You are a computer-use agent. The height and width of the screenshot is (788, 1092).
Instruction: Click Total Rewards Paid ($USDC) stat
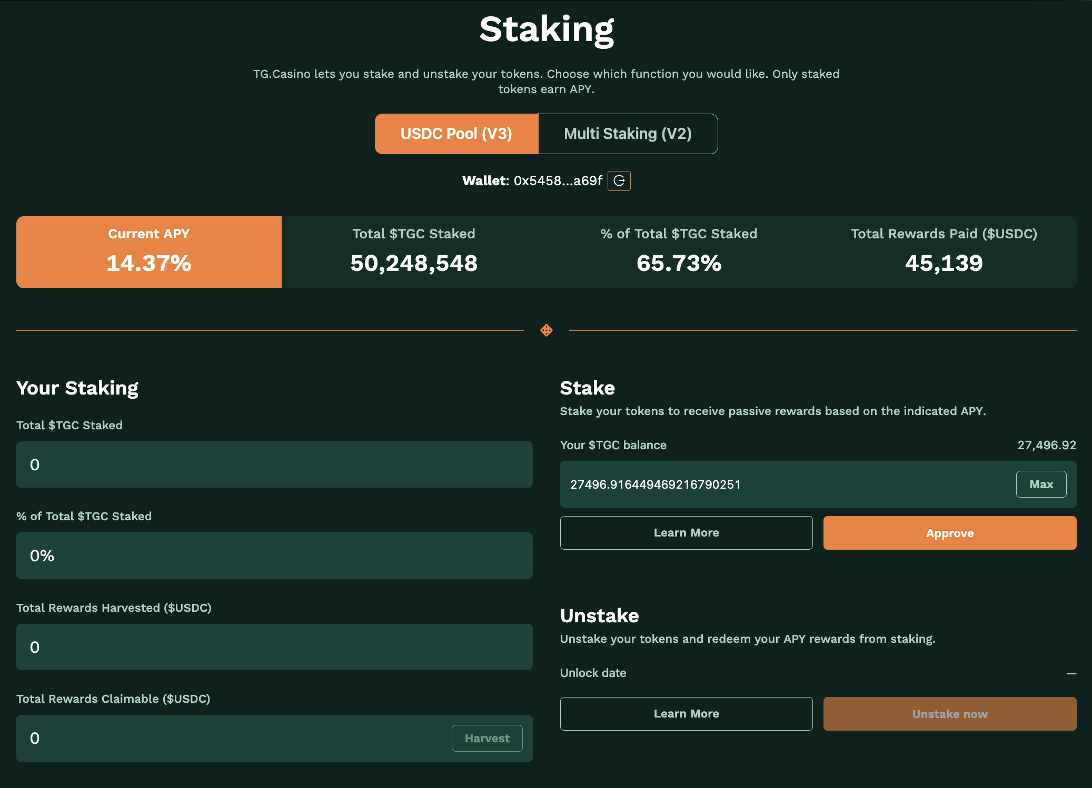point(944,252)
